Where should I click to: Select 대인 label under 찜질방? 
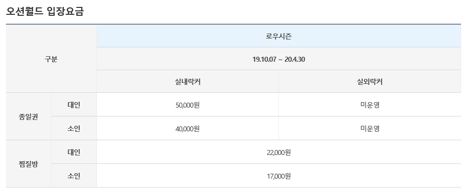click(x=74, y=152)
